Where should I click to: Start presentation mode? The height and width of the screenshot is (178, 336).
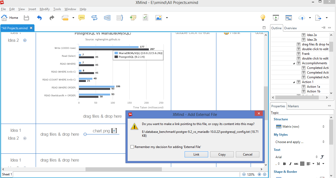276,18
